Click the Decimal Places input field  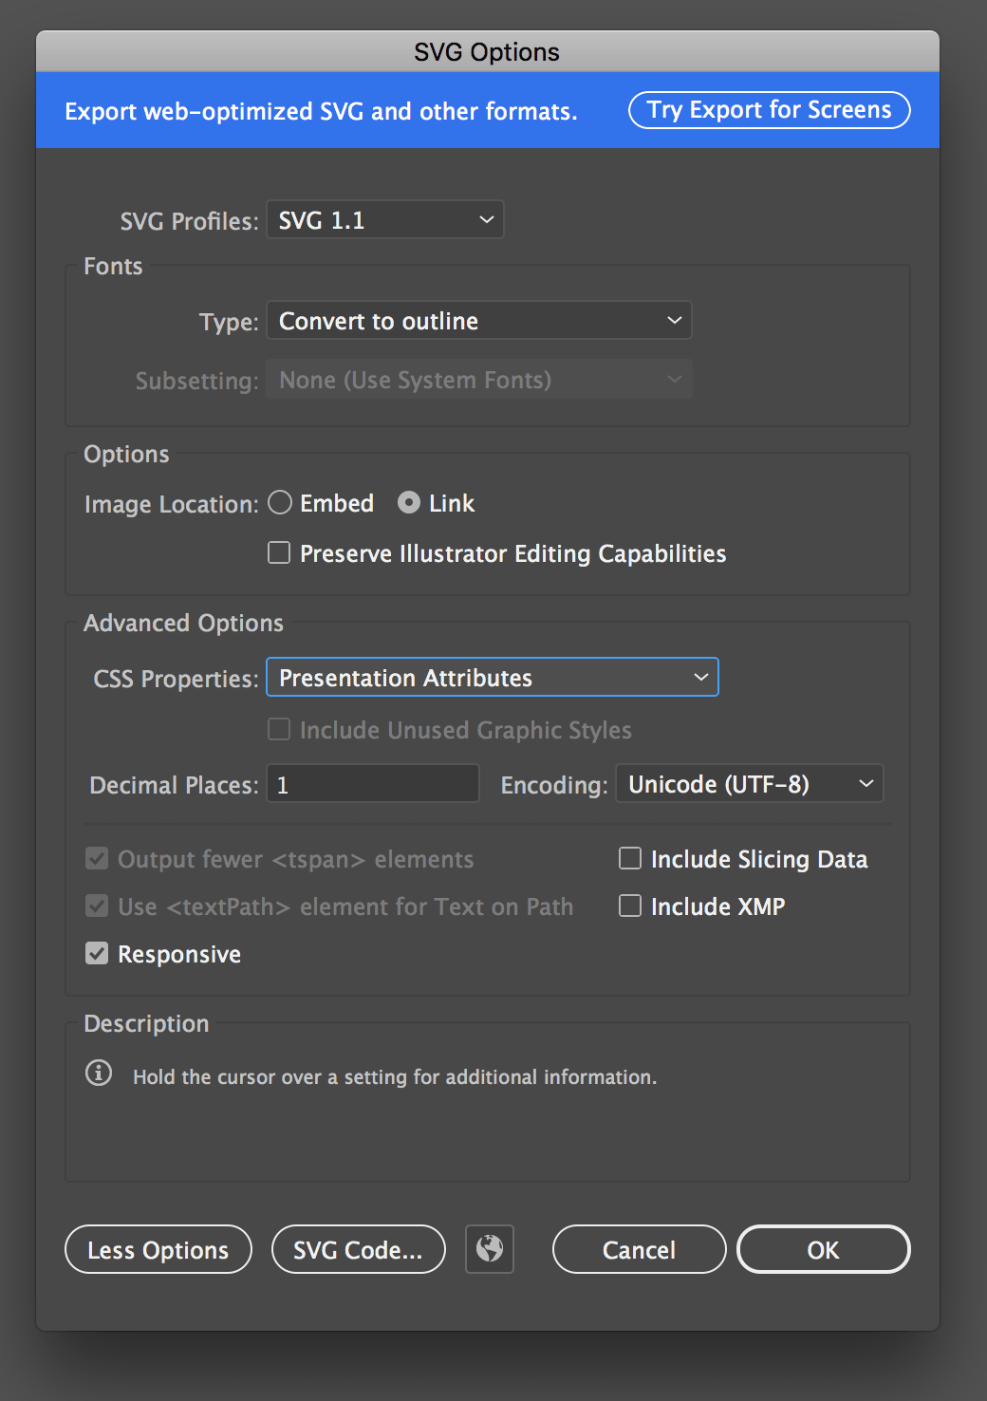coord(372,783)
